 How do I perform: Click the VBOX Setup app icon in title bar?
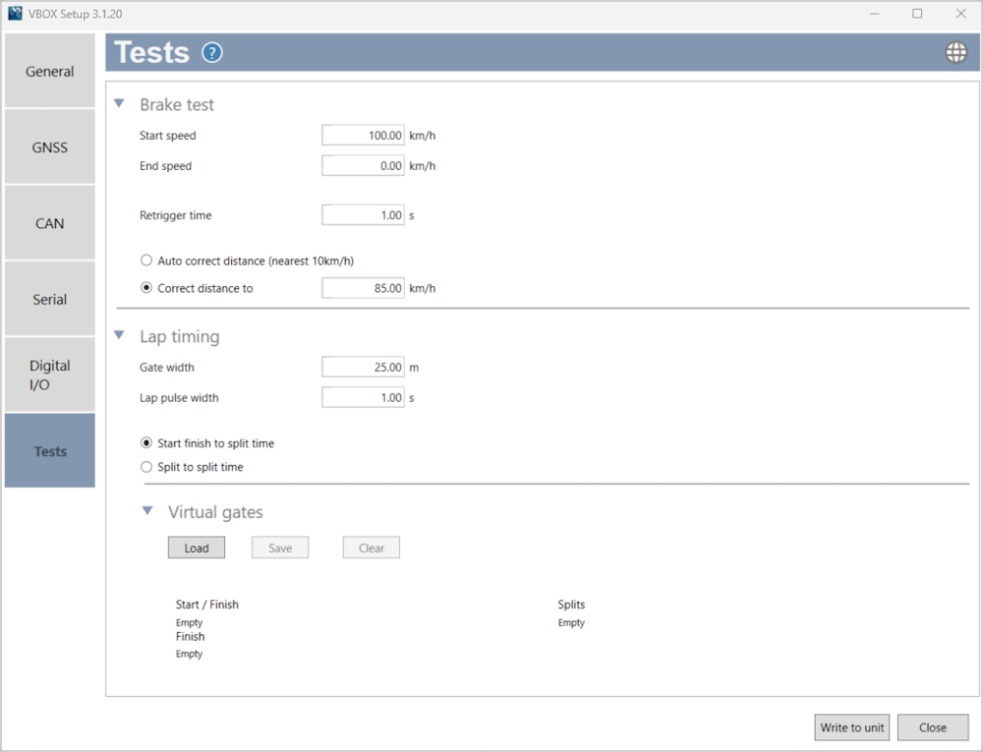click(15, 13)
